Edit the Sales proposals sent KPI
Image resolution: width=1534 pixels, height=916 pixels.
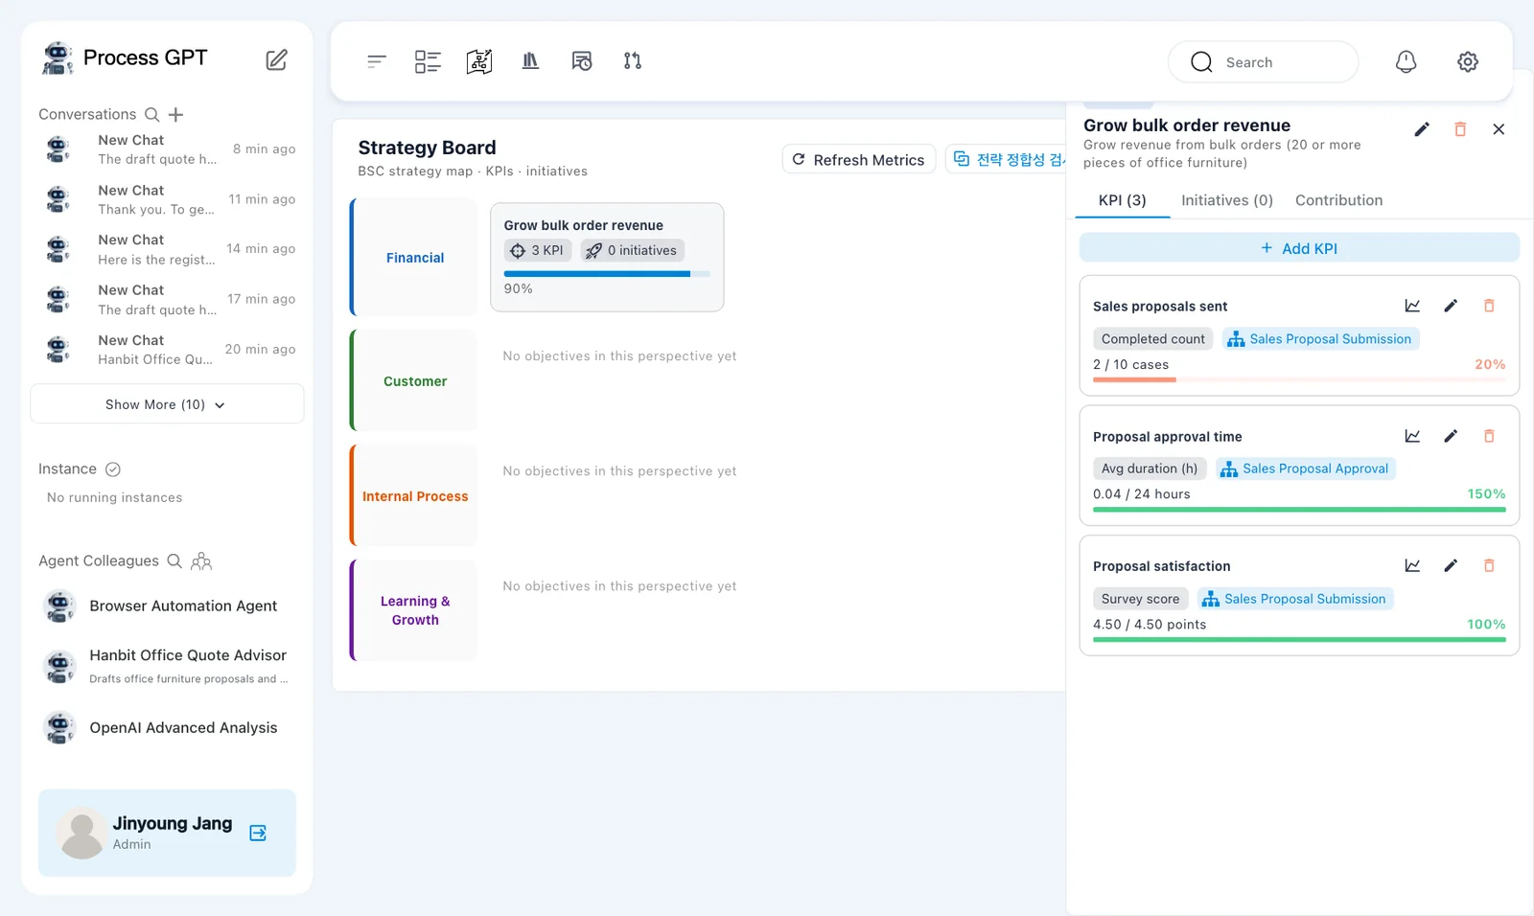[x=1451, y=306]
